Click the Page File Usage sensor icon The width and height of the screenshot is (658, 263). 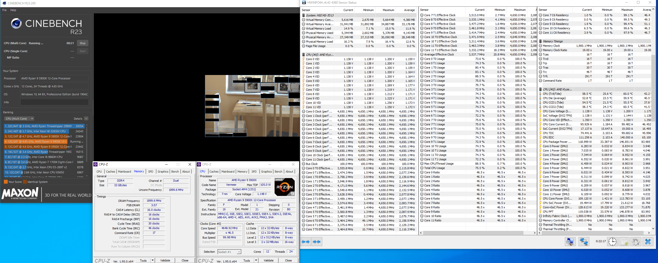point(304,46)
